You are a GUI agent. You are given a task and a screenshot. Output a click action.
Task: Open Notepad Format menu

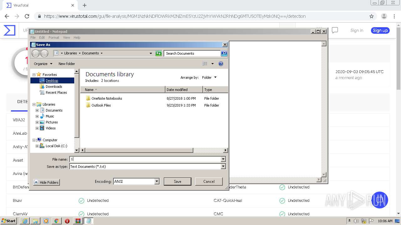pyautogui.click(x=54, y=37)
